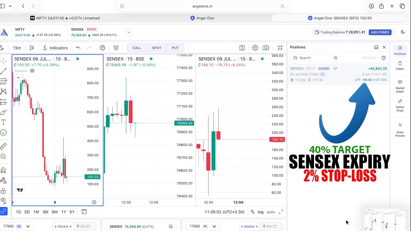Toggle auto scale on chart

pyautogui.click(x=271, y=212)
